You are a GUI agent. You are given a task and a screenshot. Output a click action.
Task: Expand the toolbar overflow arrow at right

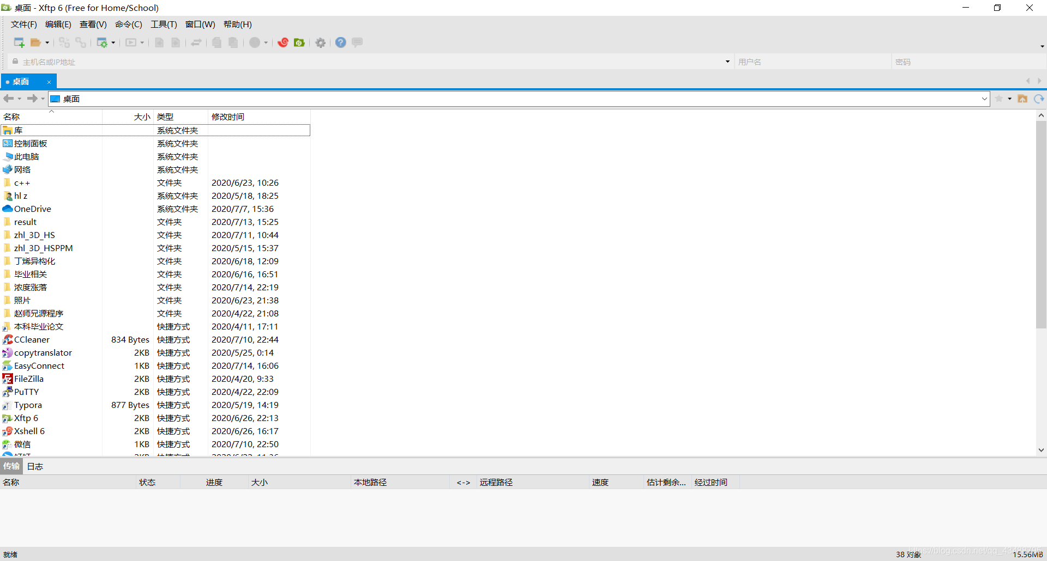(1042, 46)
